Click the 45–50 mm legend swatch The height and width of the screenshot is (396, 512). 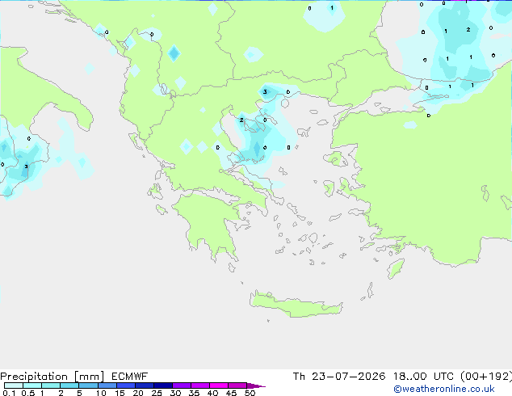tap(237, 385)
